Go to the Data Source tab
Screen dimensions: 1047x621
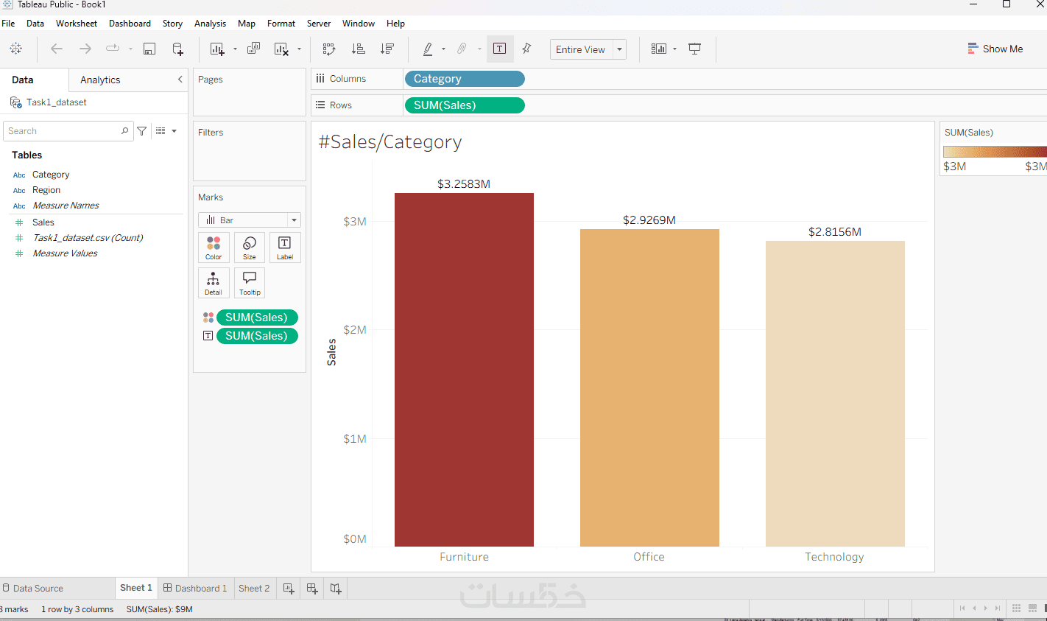tap(33, 588)
